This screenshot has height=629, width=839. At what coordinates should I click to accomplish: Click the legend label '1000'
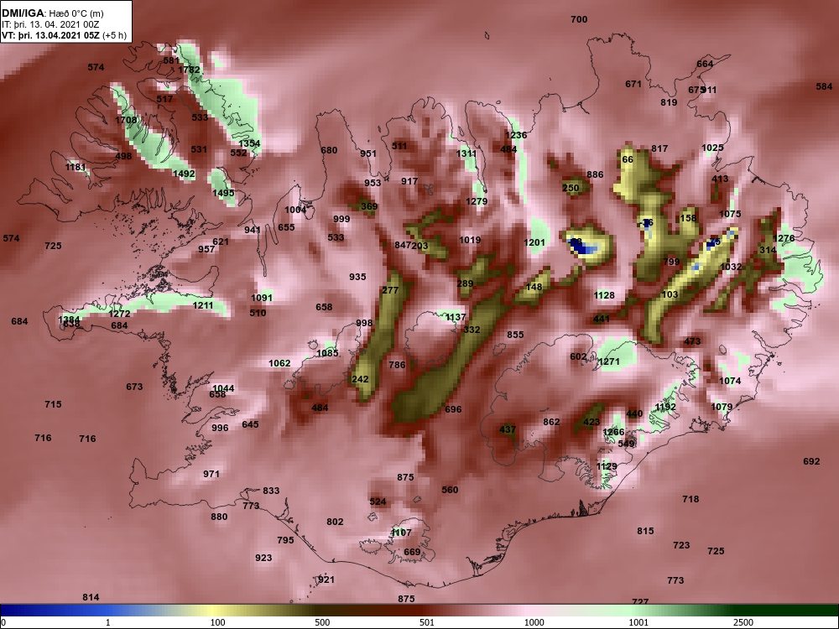click(x=534, y=622)
